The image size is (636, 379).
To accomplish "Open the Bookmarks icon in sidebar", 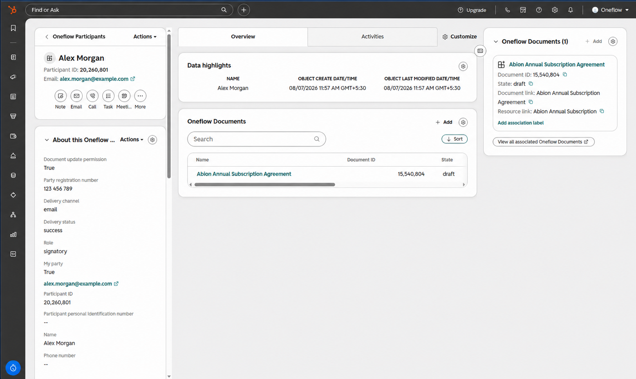I will coord(13,28).
